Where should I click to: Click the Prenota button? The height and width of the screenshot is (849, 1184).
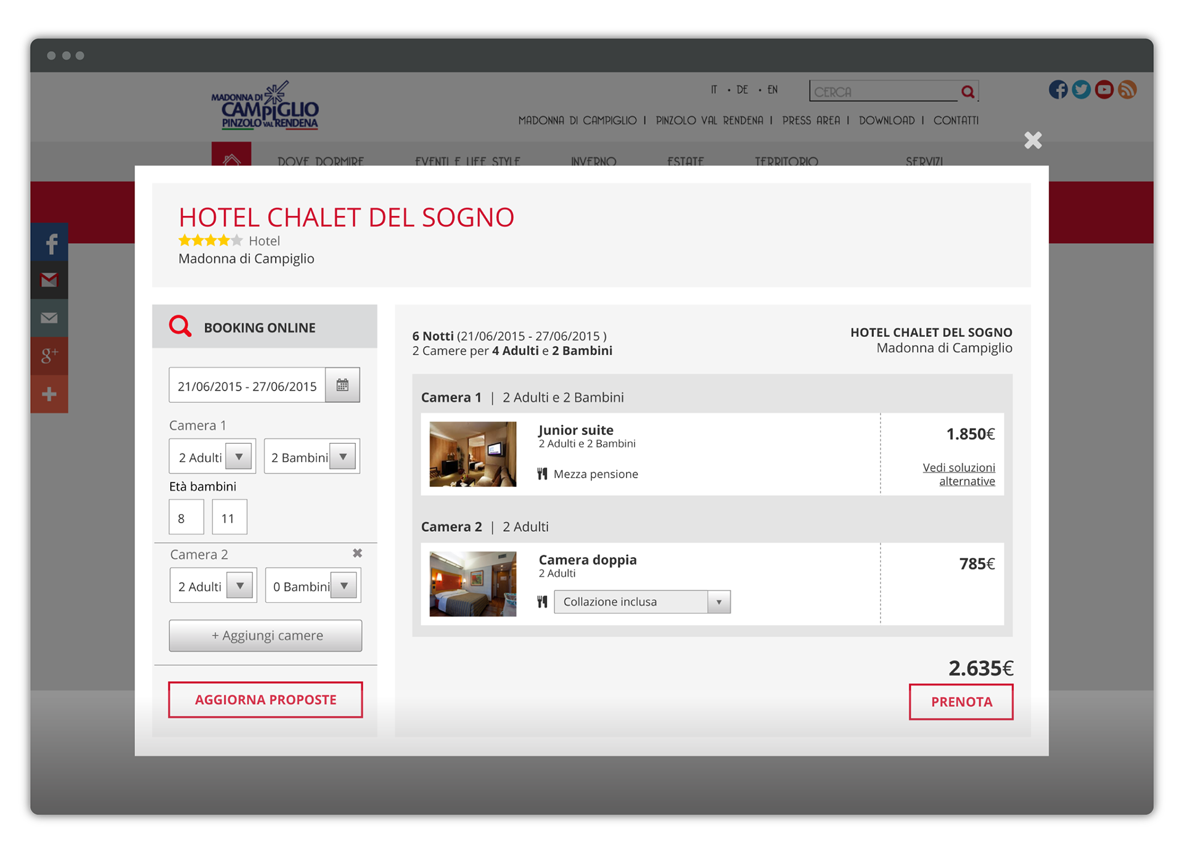961,702
